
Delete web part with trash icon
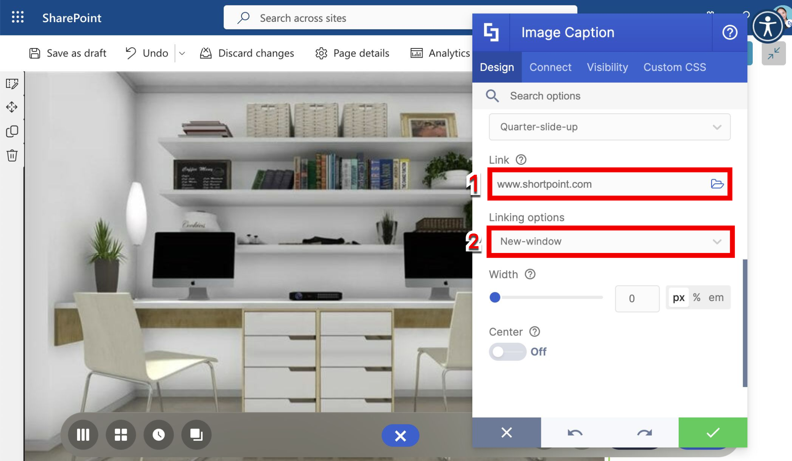click(12, 155)
